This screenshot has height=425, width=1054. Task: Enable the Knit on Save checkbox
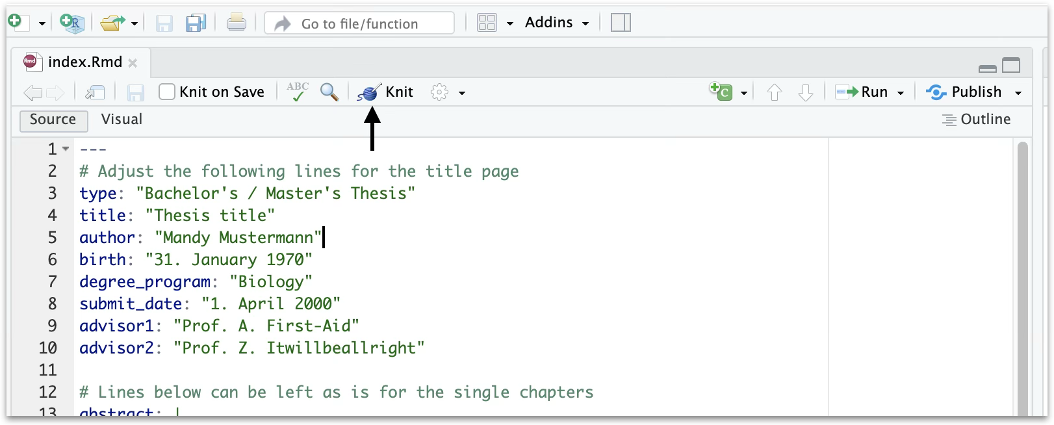coord(167,92)
